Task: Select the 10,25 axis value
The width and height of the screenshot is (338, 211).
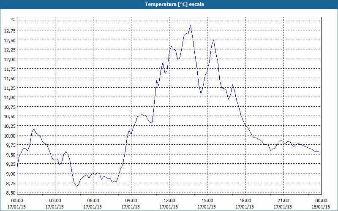Action: [10, 126]
